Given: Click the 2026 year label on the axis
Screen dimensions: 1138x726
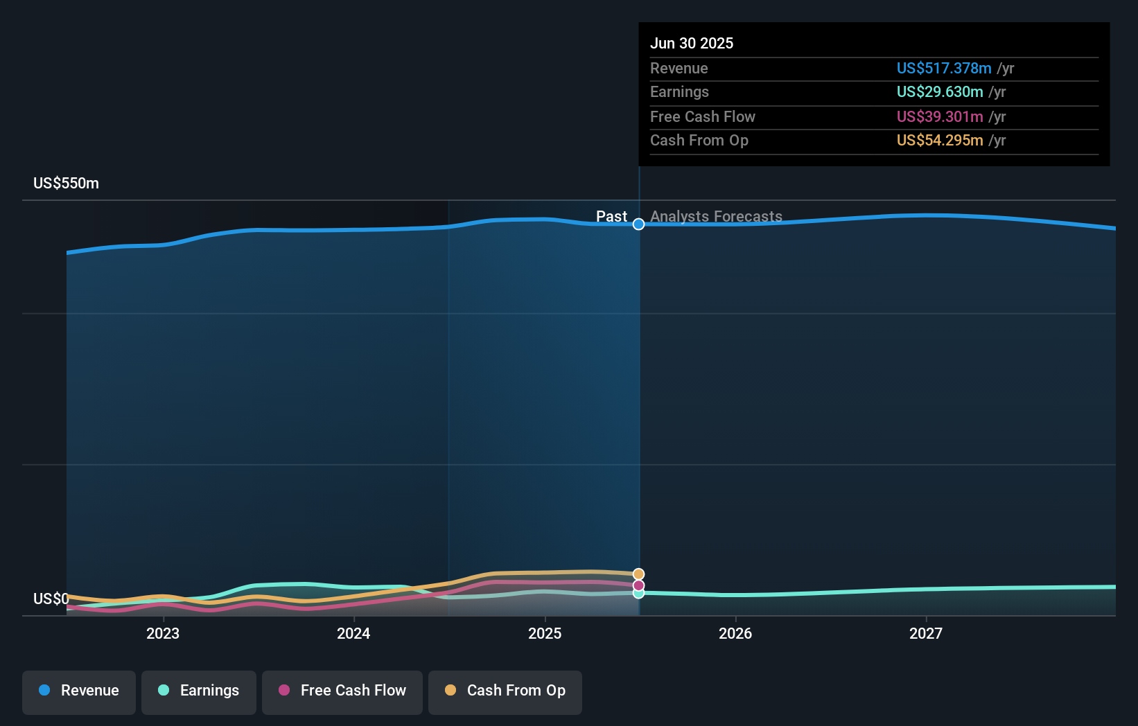Looking at the screenshot, I should [736, 633].
